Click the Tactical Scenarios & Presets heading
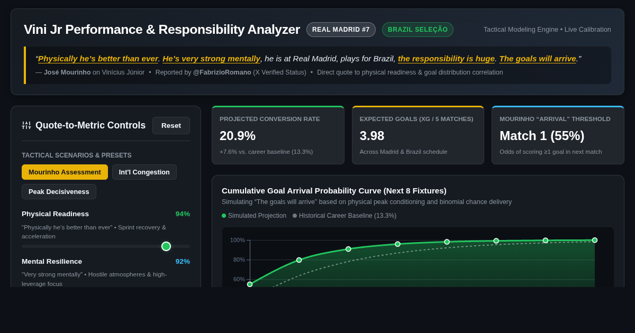Screen dimensions: 635x333 click(77, 155)
